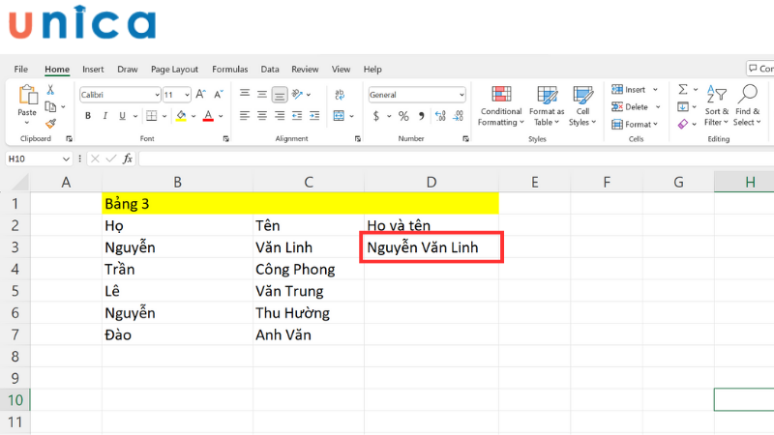
Task: Switch to the Formulas tab
Action: 229,69
